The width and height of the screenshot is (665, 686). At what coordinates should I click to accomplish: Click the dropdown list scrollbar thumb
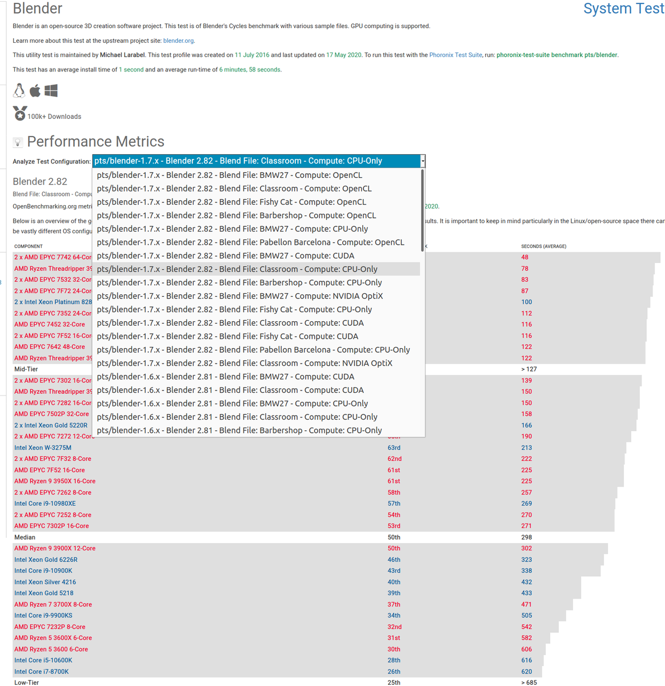[x=423, y=210]
